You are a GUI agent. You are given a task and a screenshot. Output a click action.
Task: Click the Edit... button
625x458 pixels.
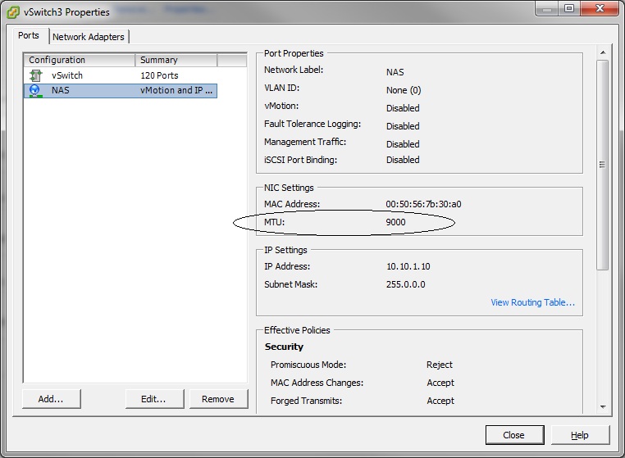tap(154, 399)
